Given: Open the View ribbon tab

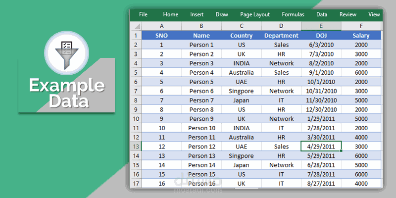Looking at the screenshot, I should click(x=374, y=15).
